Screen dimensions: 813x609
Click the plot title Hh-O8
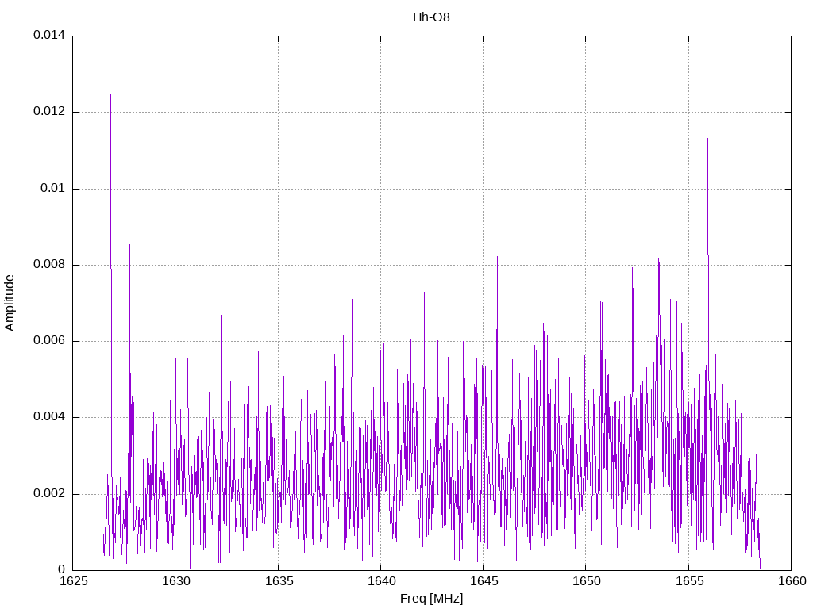click(431, 17)
